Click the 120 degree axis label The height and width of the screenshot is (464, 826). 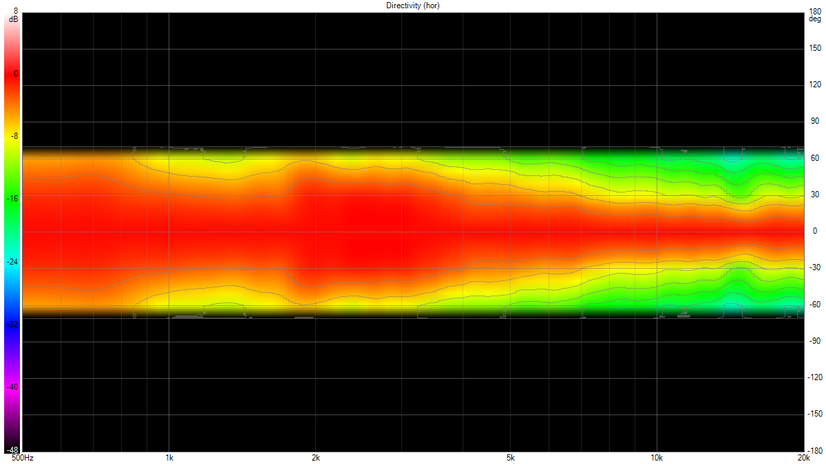815,85
